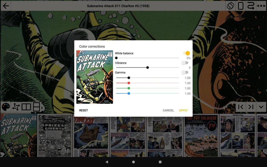The height and width of the screenshot is (167, 267).
Task: Jump to the first page
Action: 241,107
